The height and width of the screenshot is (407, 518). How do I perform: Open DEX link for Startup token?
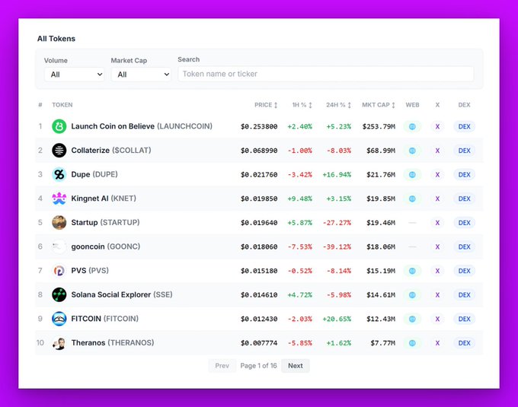point(464,223)
